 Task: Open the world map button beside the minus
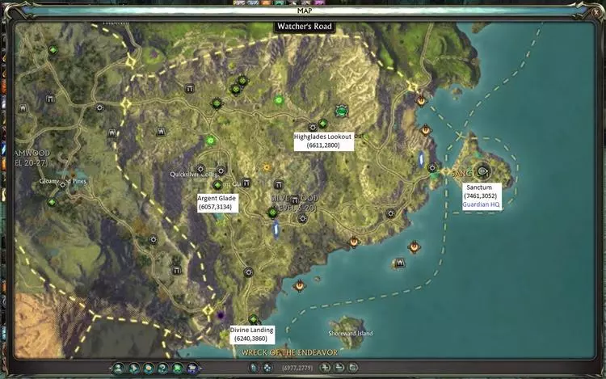point(353,368)
